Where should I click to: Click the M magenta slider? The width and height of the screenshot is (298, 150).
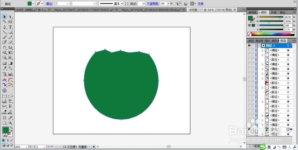(x=271, y=21)
